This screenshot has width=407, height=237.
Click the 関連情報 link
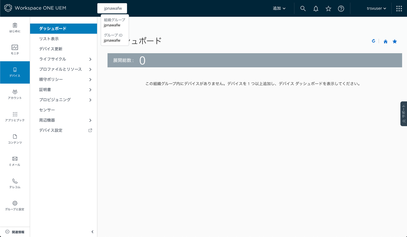(18, 232)
